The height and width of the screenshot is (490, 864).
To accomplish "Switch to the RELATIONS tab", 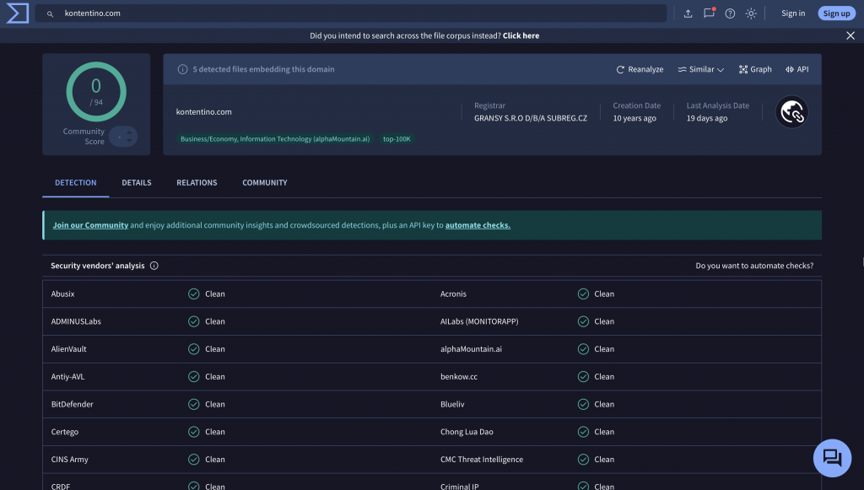I will (x=197, y=182).
